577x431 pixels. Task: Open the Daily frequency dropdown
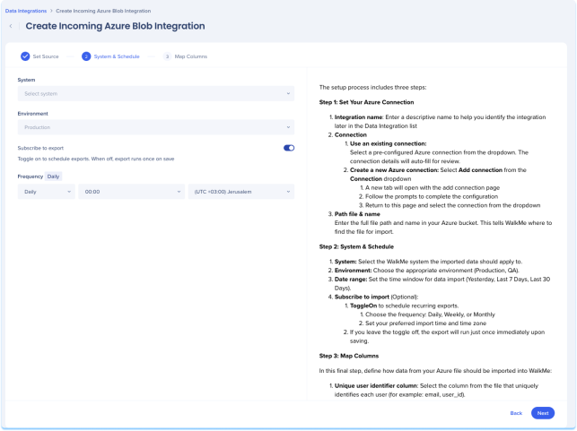tap(46, 192)
